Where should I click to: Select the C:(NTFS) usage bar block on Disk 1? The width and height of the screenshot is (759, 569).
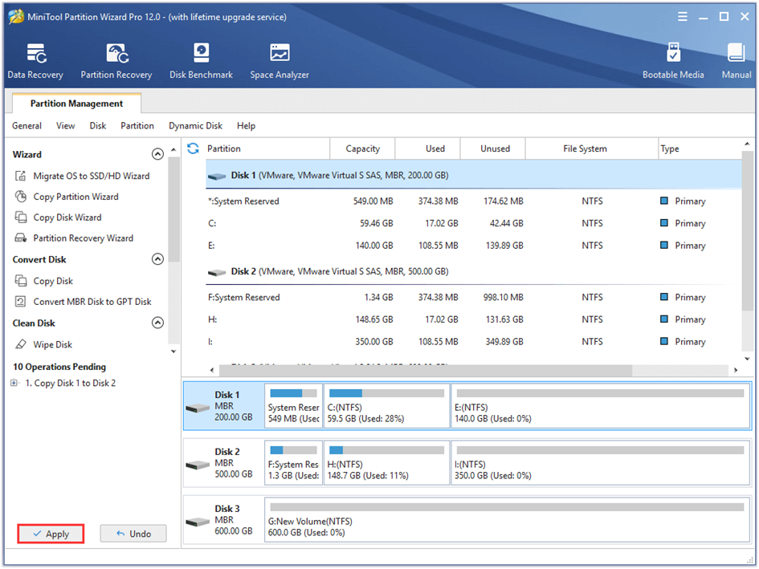coord(386,406)
